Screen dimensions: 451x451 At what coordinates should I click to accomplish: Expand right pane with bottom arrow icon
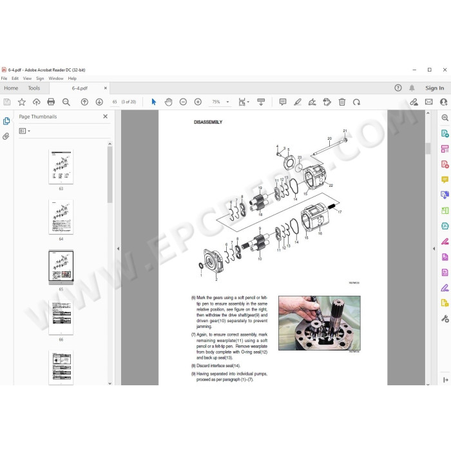click(x=446, y=380)
